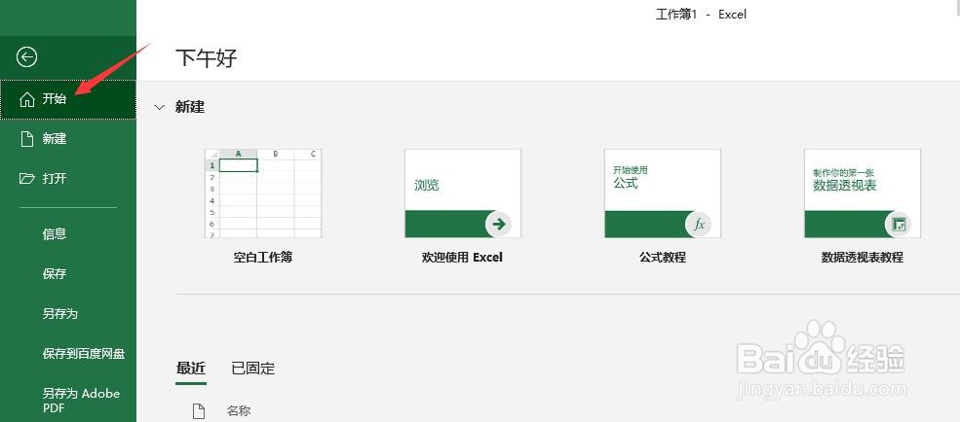960x422 pixels.
Task: Click the fx icon on the 公式 template
Action: click(699, 225)
